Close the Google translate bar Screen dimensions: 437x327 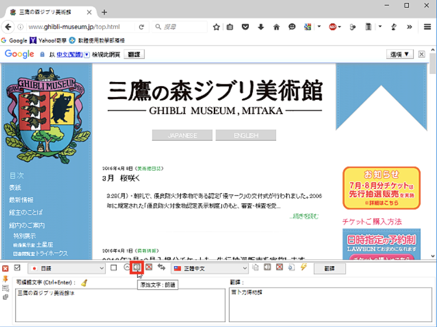[x=422, y=54]
